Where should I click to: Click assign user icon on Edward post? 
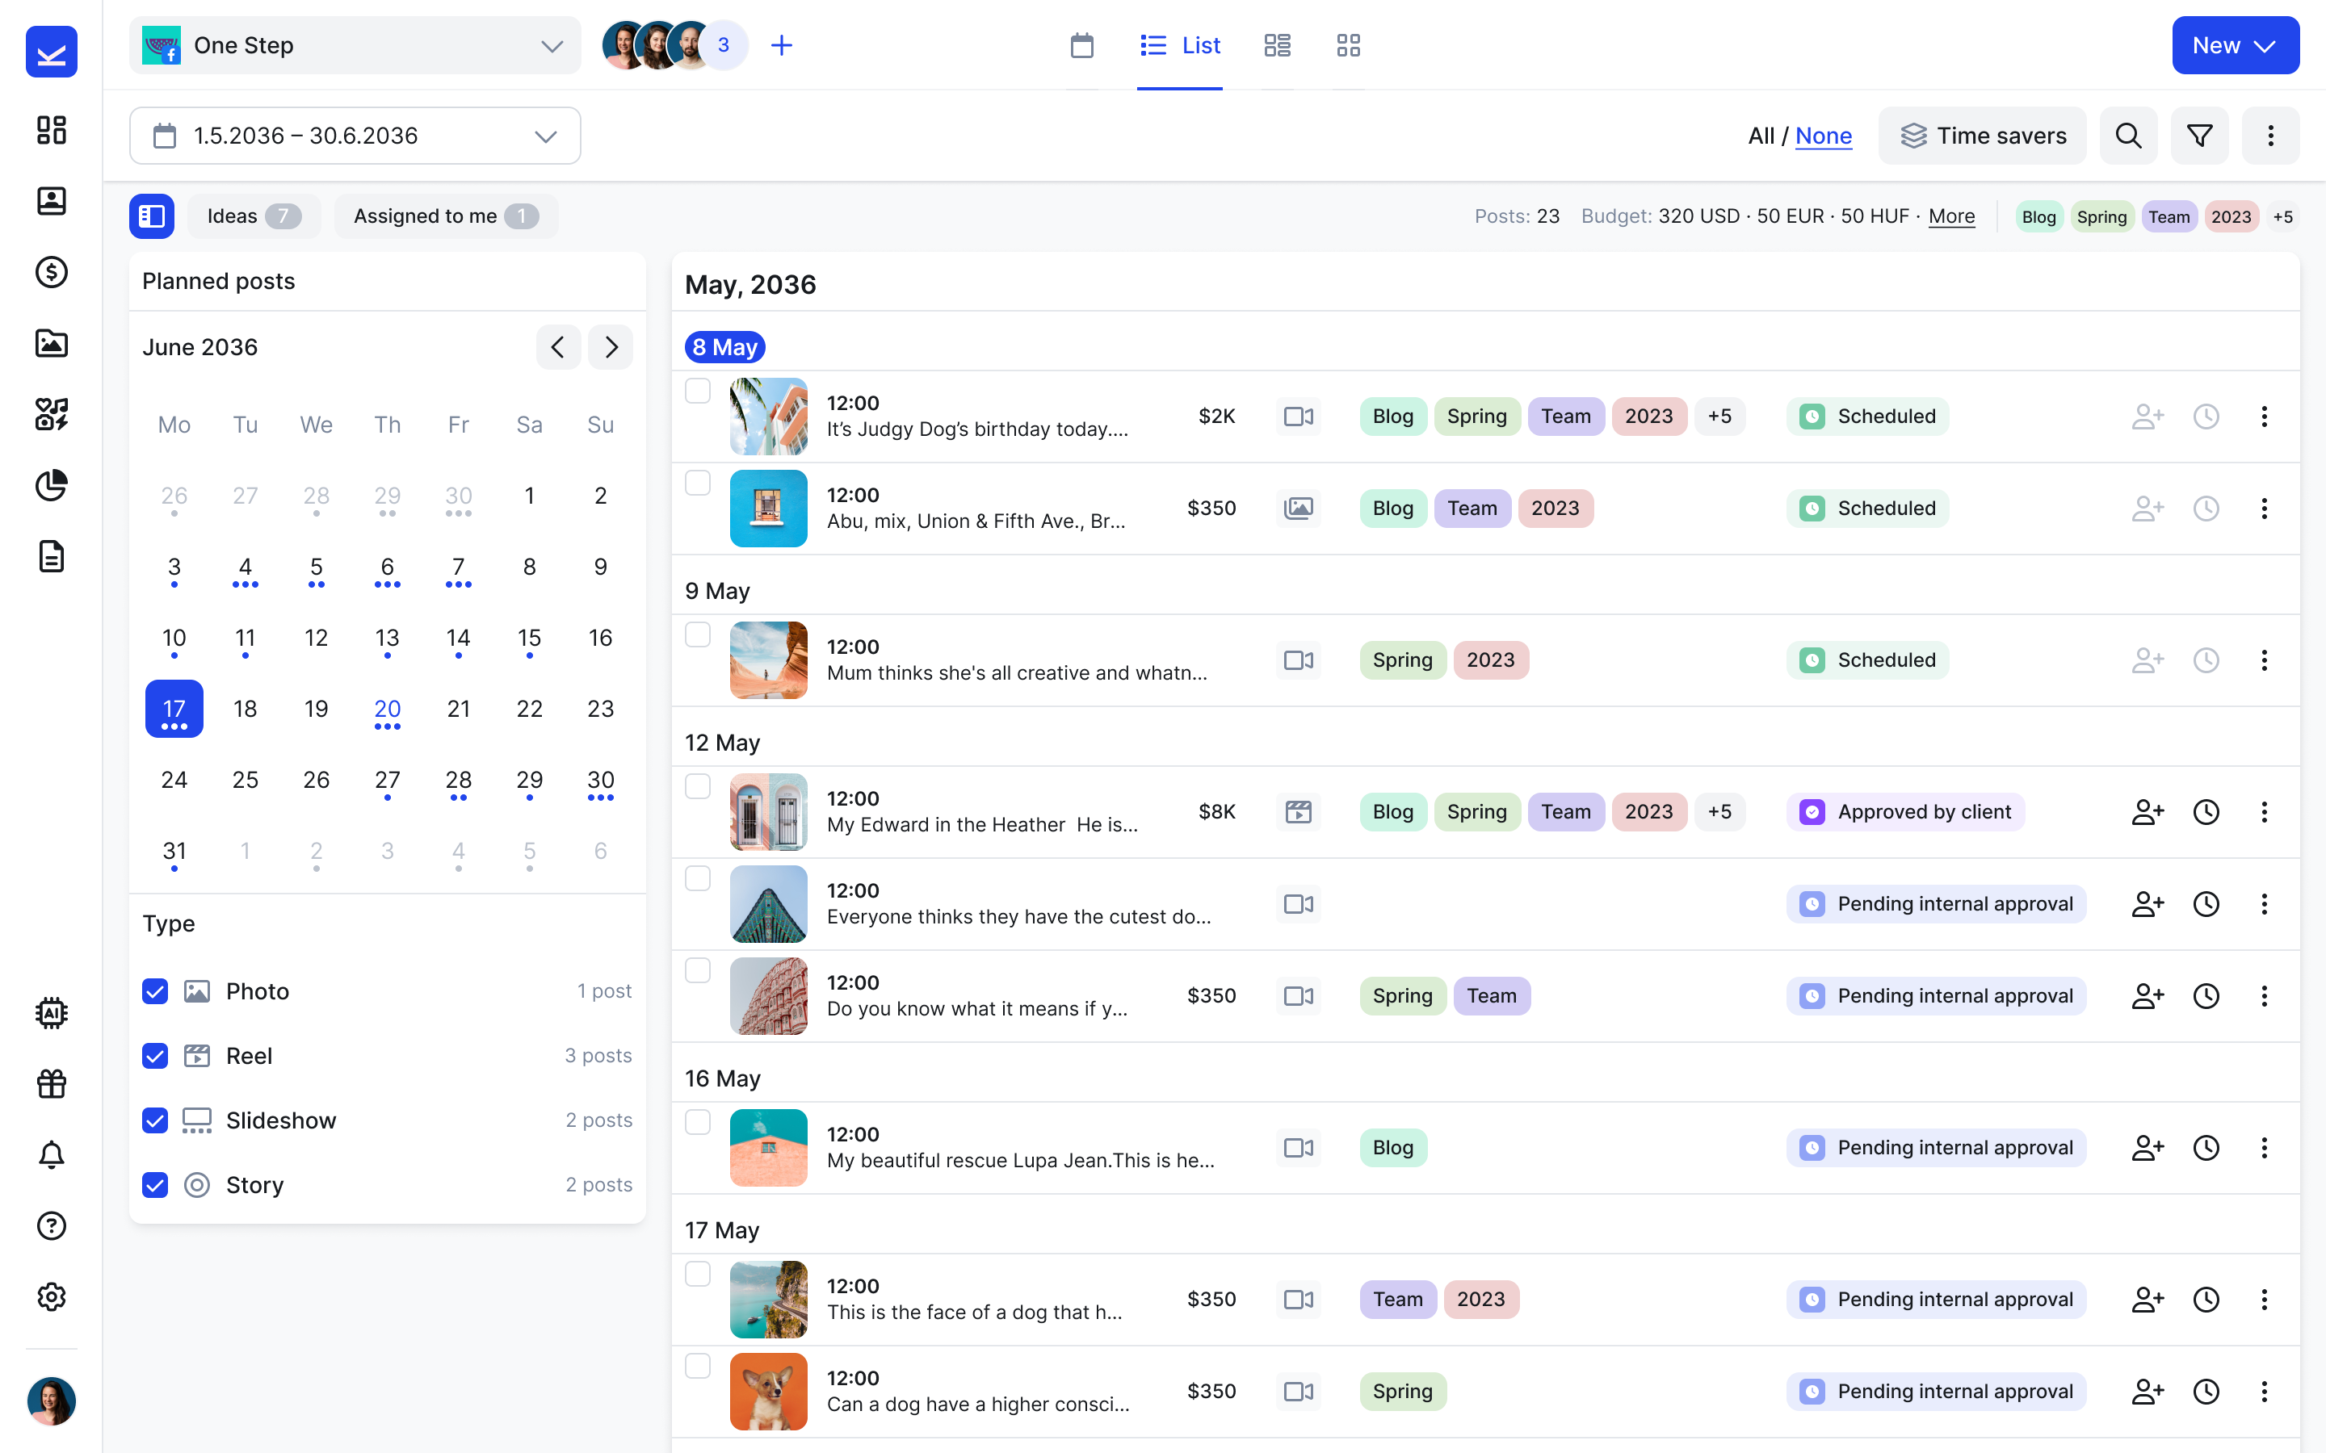(x=2146, y=812)
